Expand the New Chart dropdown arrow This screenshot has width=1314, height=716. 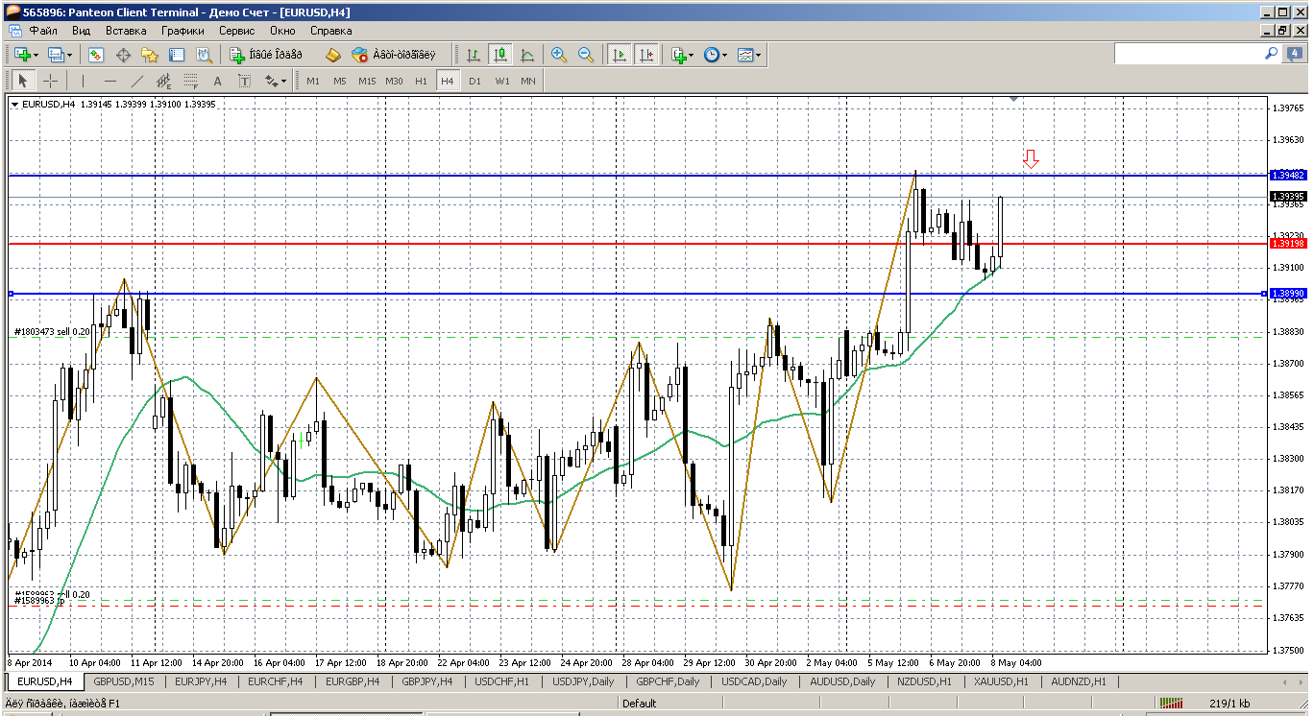[x=36, y=55]
